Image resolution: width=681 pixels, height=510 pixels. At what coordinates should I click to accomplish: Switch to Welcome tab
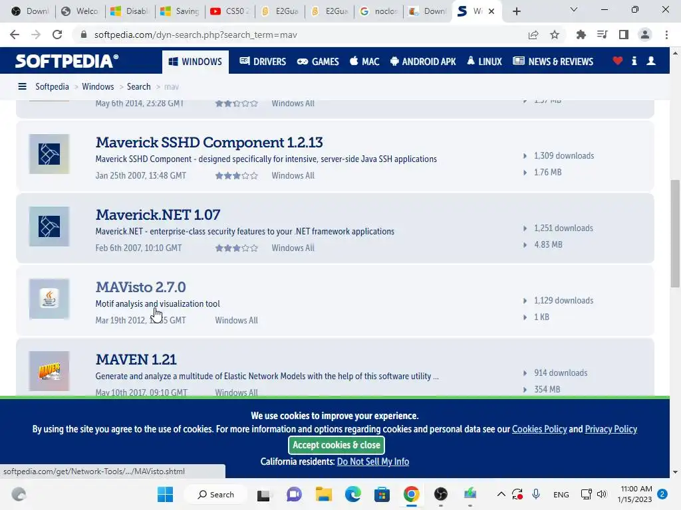point(80,11)
